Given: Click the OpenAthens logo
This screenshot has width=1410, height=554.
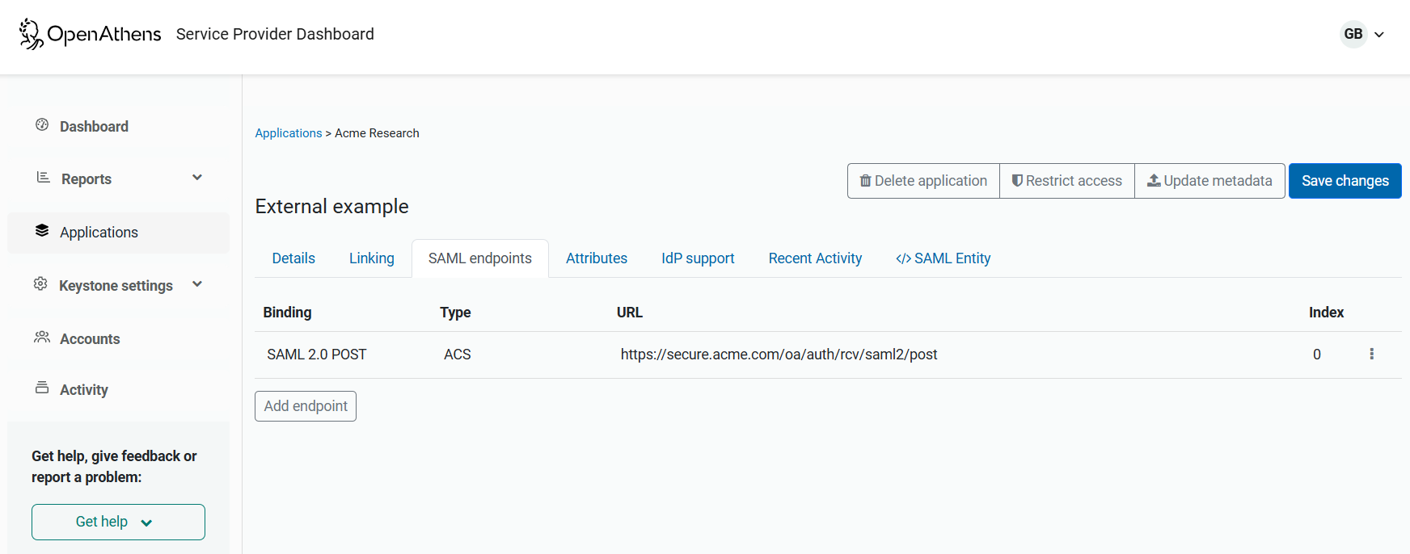Looking at the screenshot, I should (x=90, y=34).
